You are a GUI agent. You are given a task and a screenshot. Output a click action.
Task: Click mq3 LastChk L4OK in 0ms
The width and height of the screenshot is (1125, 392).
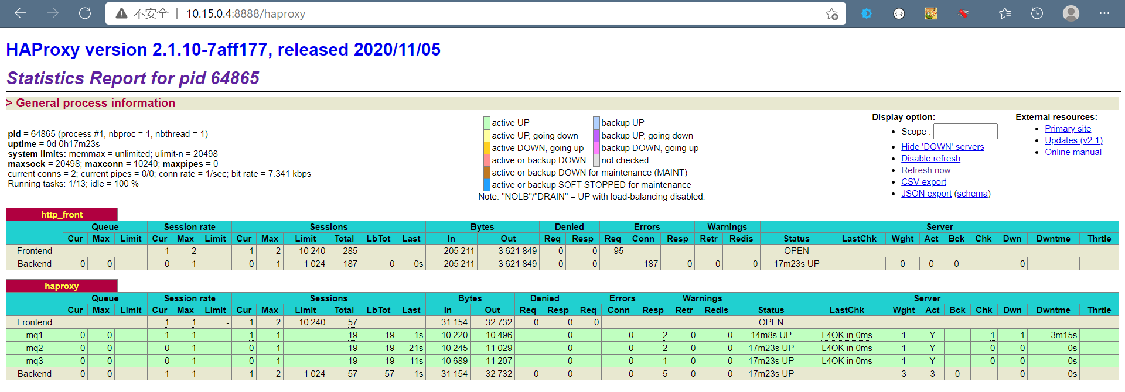(847, 361)
